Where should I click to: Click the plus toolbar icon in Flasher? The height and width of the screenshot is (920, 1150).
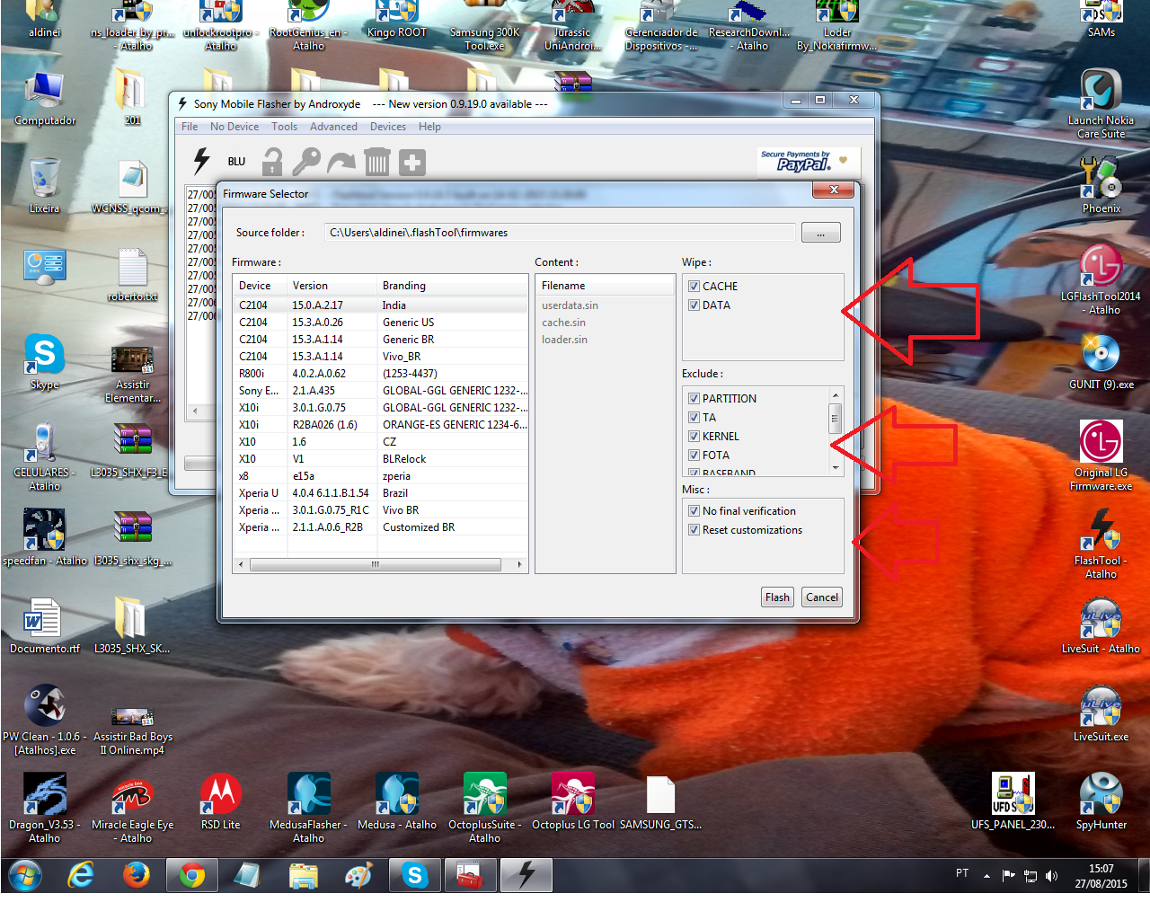(412, 162)
